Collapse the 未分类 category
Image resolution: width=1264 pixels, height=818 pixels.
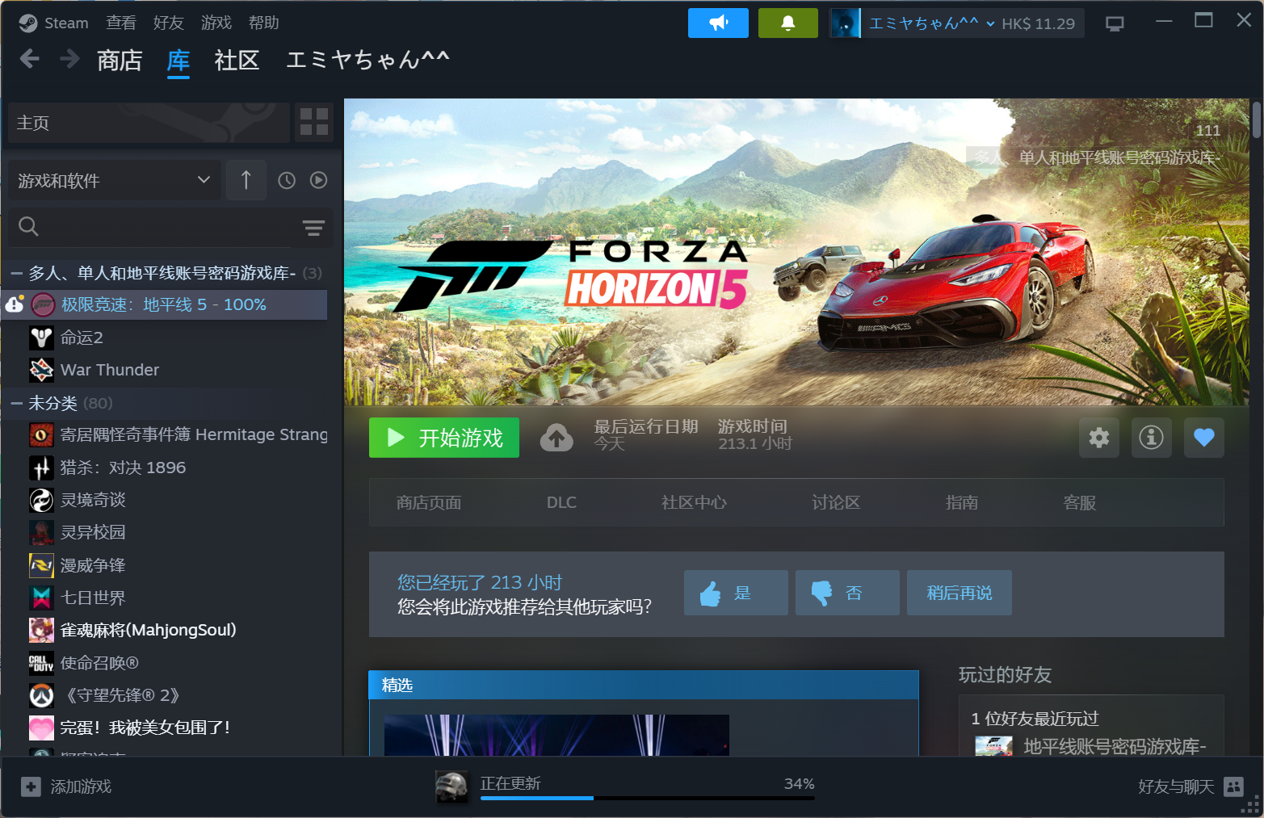coord(16,403)
